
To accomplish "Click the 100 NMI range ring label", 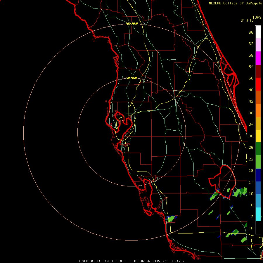I will point(131,24).
